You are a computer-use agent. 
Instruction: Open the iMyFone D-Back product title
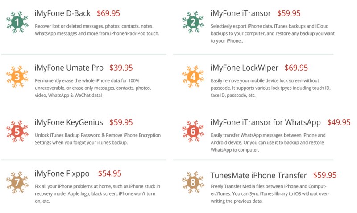(x=62, y=14)
